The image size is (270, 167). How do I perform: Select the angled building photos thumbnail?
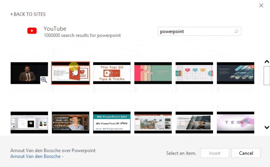coord(194,122)
